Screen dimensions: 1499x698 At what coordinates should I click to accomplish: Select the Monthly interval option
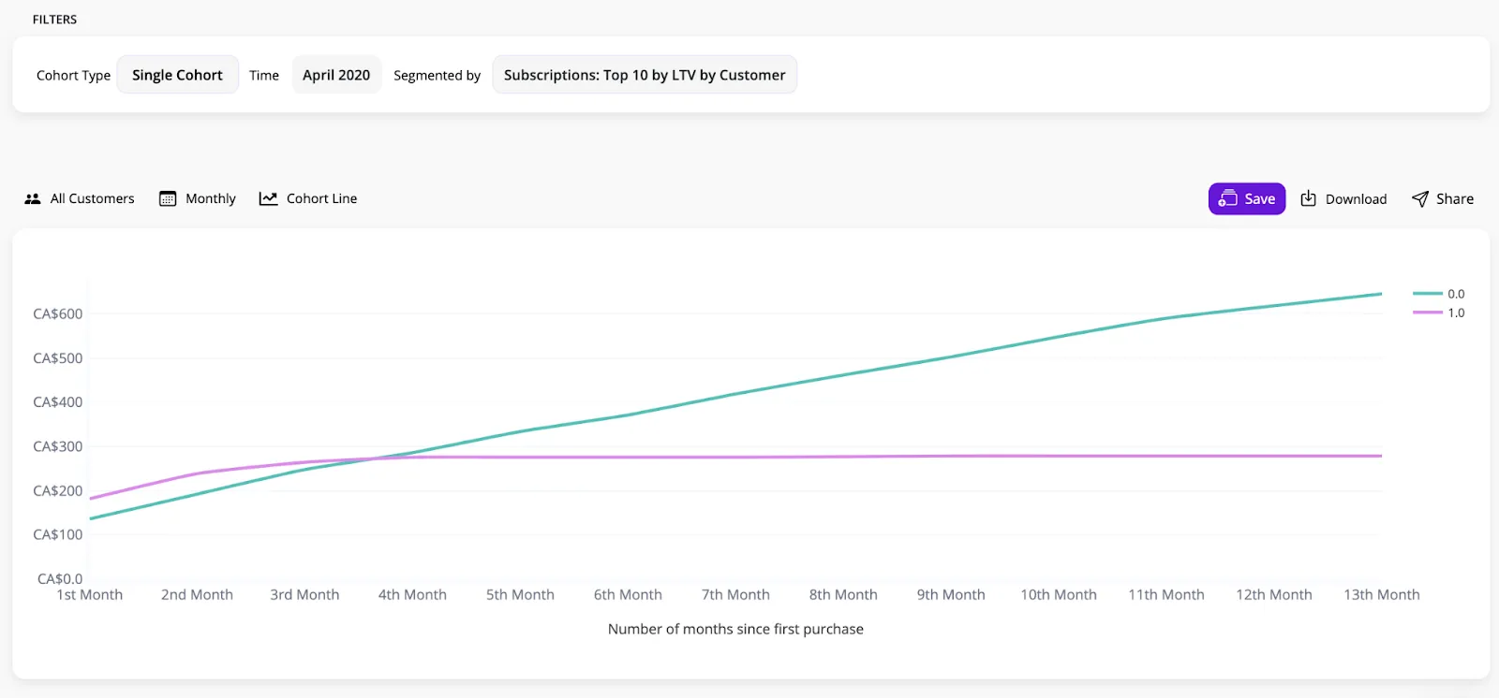tap(198, 198)
